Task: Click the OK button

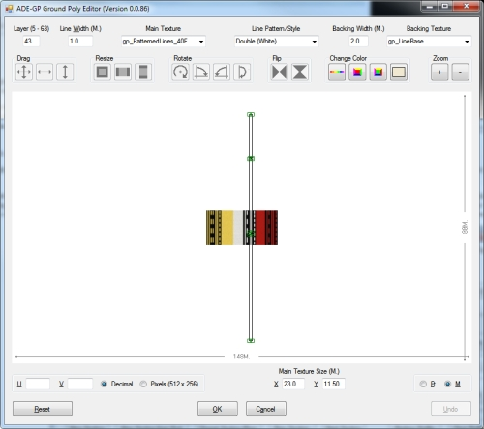Action: click(218, 409)
